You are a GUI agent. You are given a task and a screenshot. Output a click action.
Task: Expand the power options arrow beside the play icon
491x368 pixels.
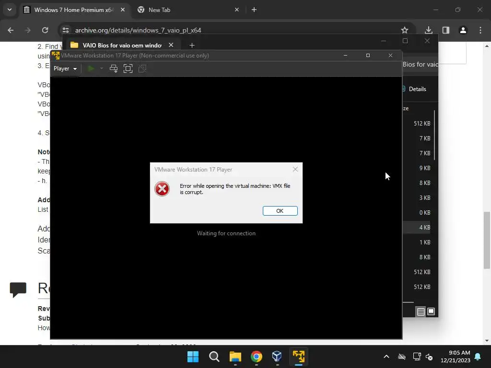pos(102,69)
